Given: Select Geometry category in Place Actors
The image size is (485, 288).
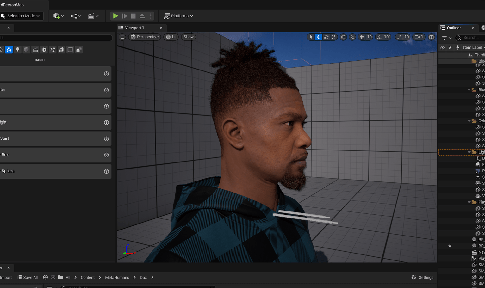Looking at the screenshot, I should point(61,50).
